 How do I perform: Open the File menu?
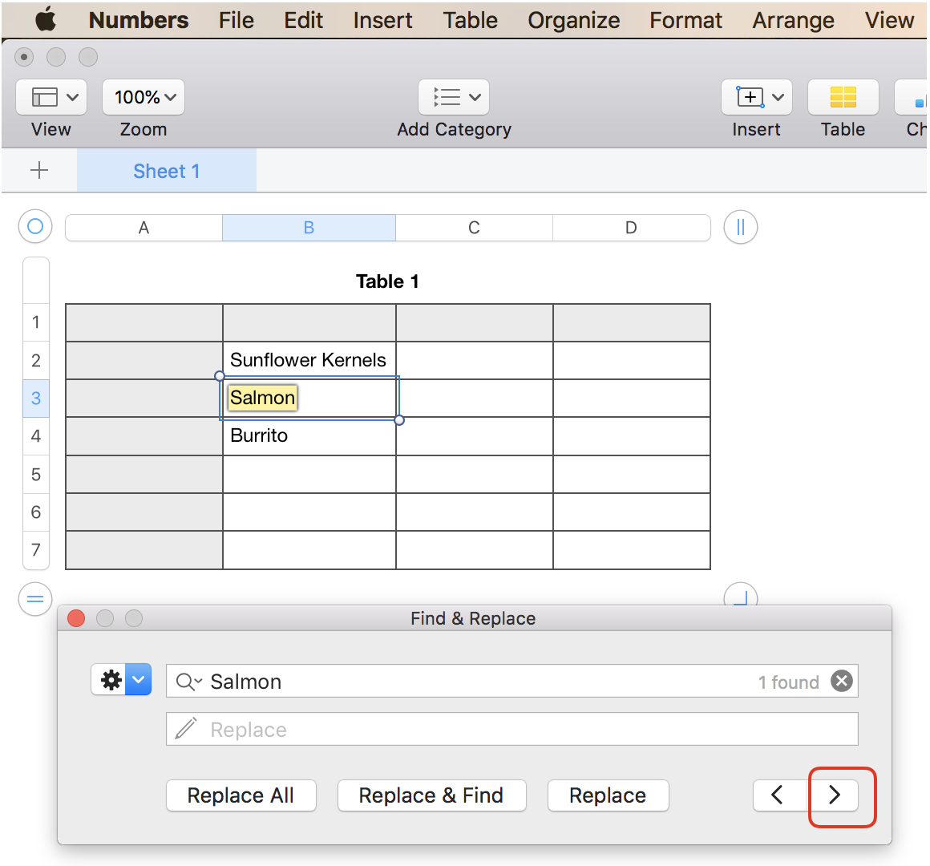tap(236, 20)
